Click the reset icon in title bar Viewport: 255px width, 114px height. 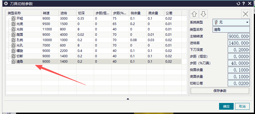coord(238,3)
